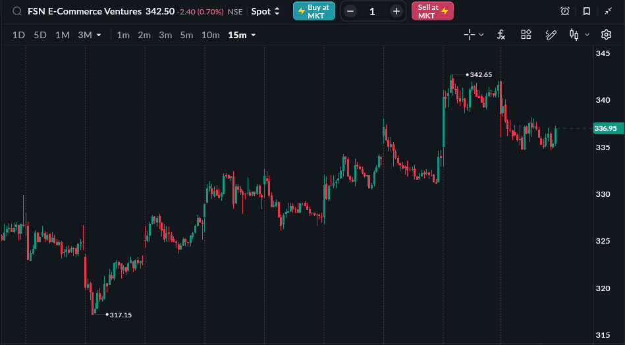Select the 3M range
The image size is (625, 345).
pos(85,35)
